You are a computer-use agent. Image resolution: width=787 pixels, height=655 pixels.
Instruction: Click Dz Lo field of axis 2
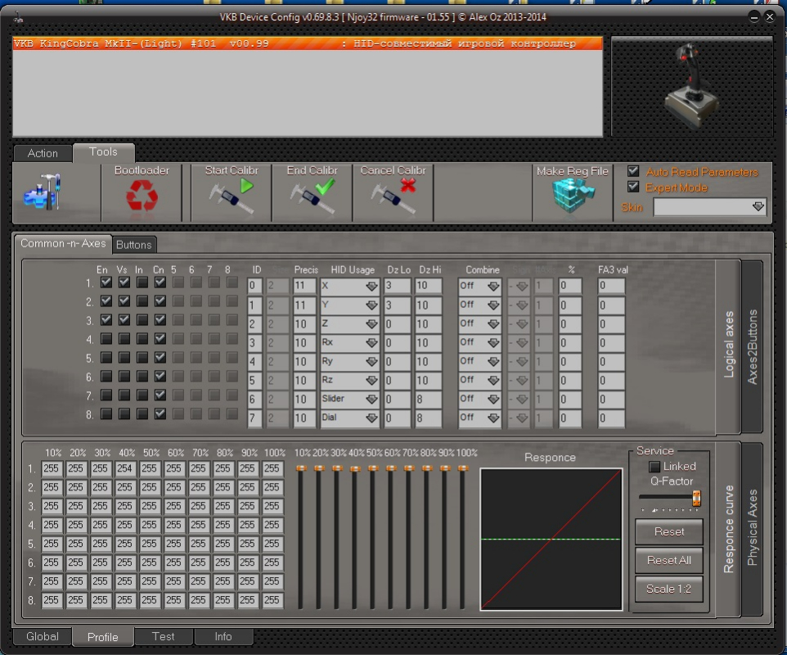tap(397, 305)
